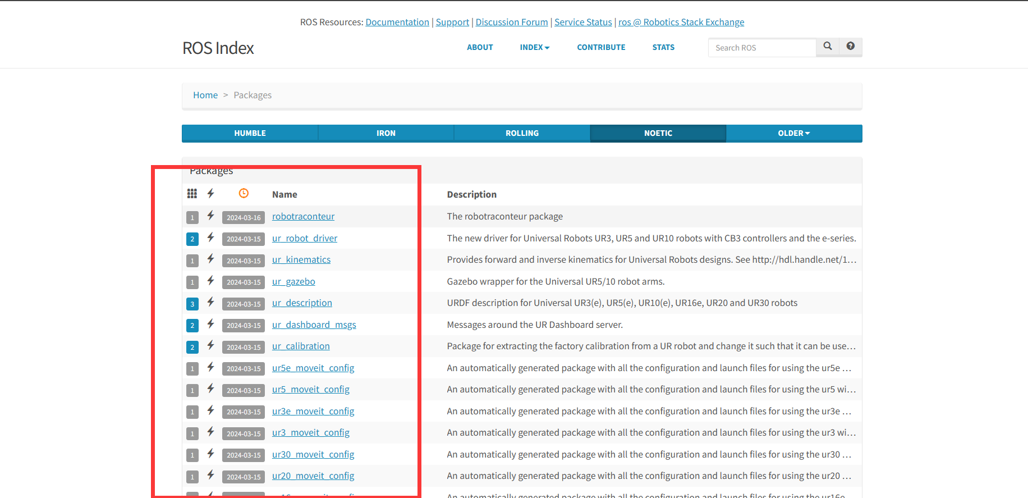Image resolution: width=1028 pixels, height=498 pixels.
Task: Click the help question mark icon
Action: [x=850, y=47]
